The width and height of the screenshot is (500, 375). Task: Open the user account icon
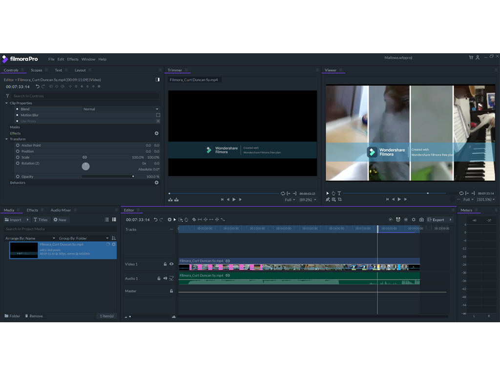pyautogui.click(x=478, y=58)
